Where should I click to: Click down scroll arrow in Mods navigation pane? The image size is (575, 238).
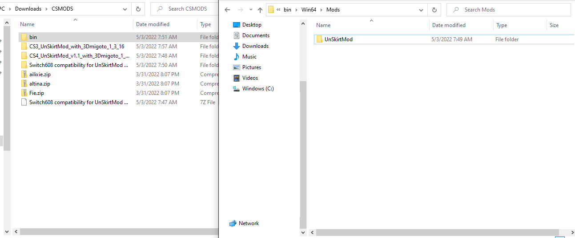pyautogui.click(x=303, y=233)
